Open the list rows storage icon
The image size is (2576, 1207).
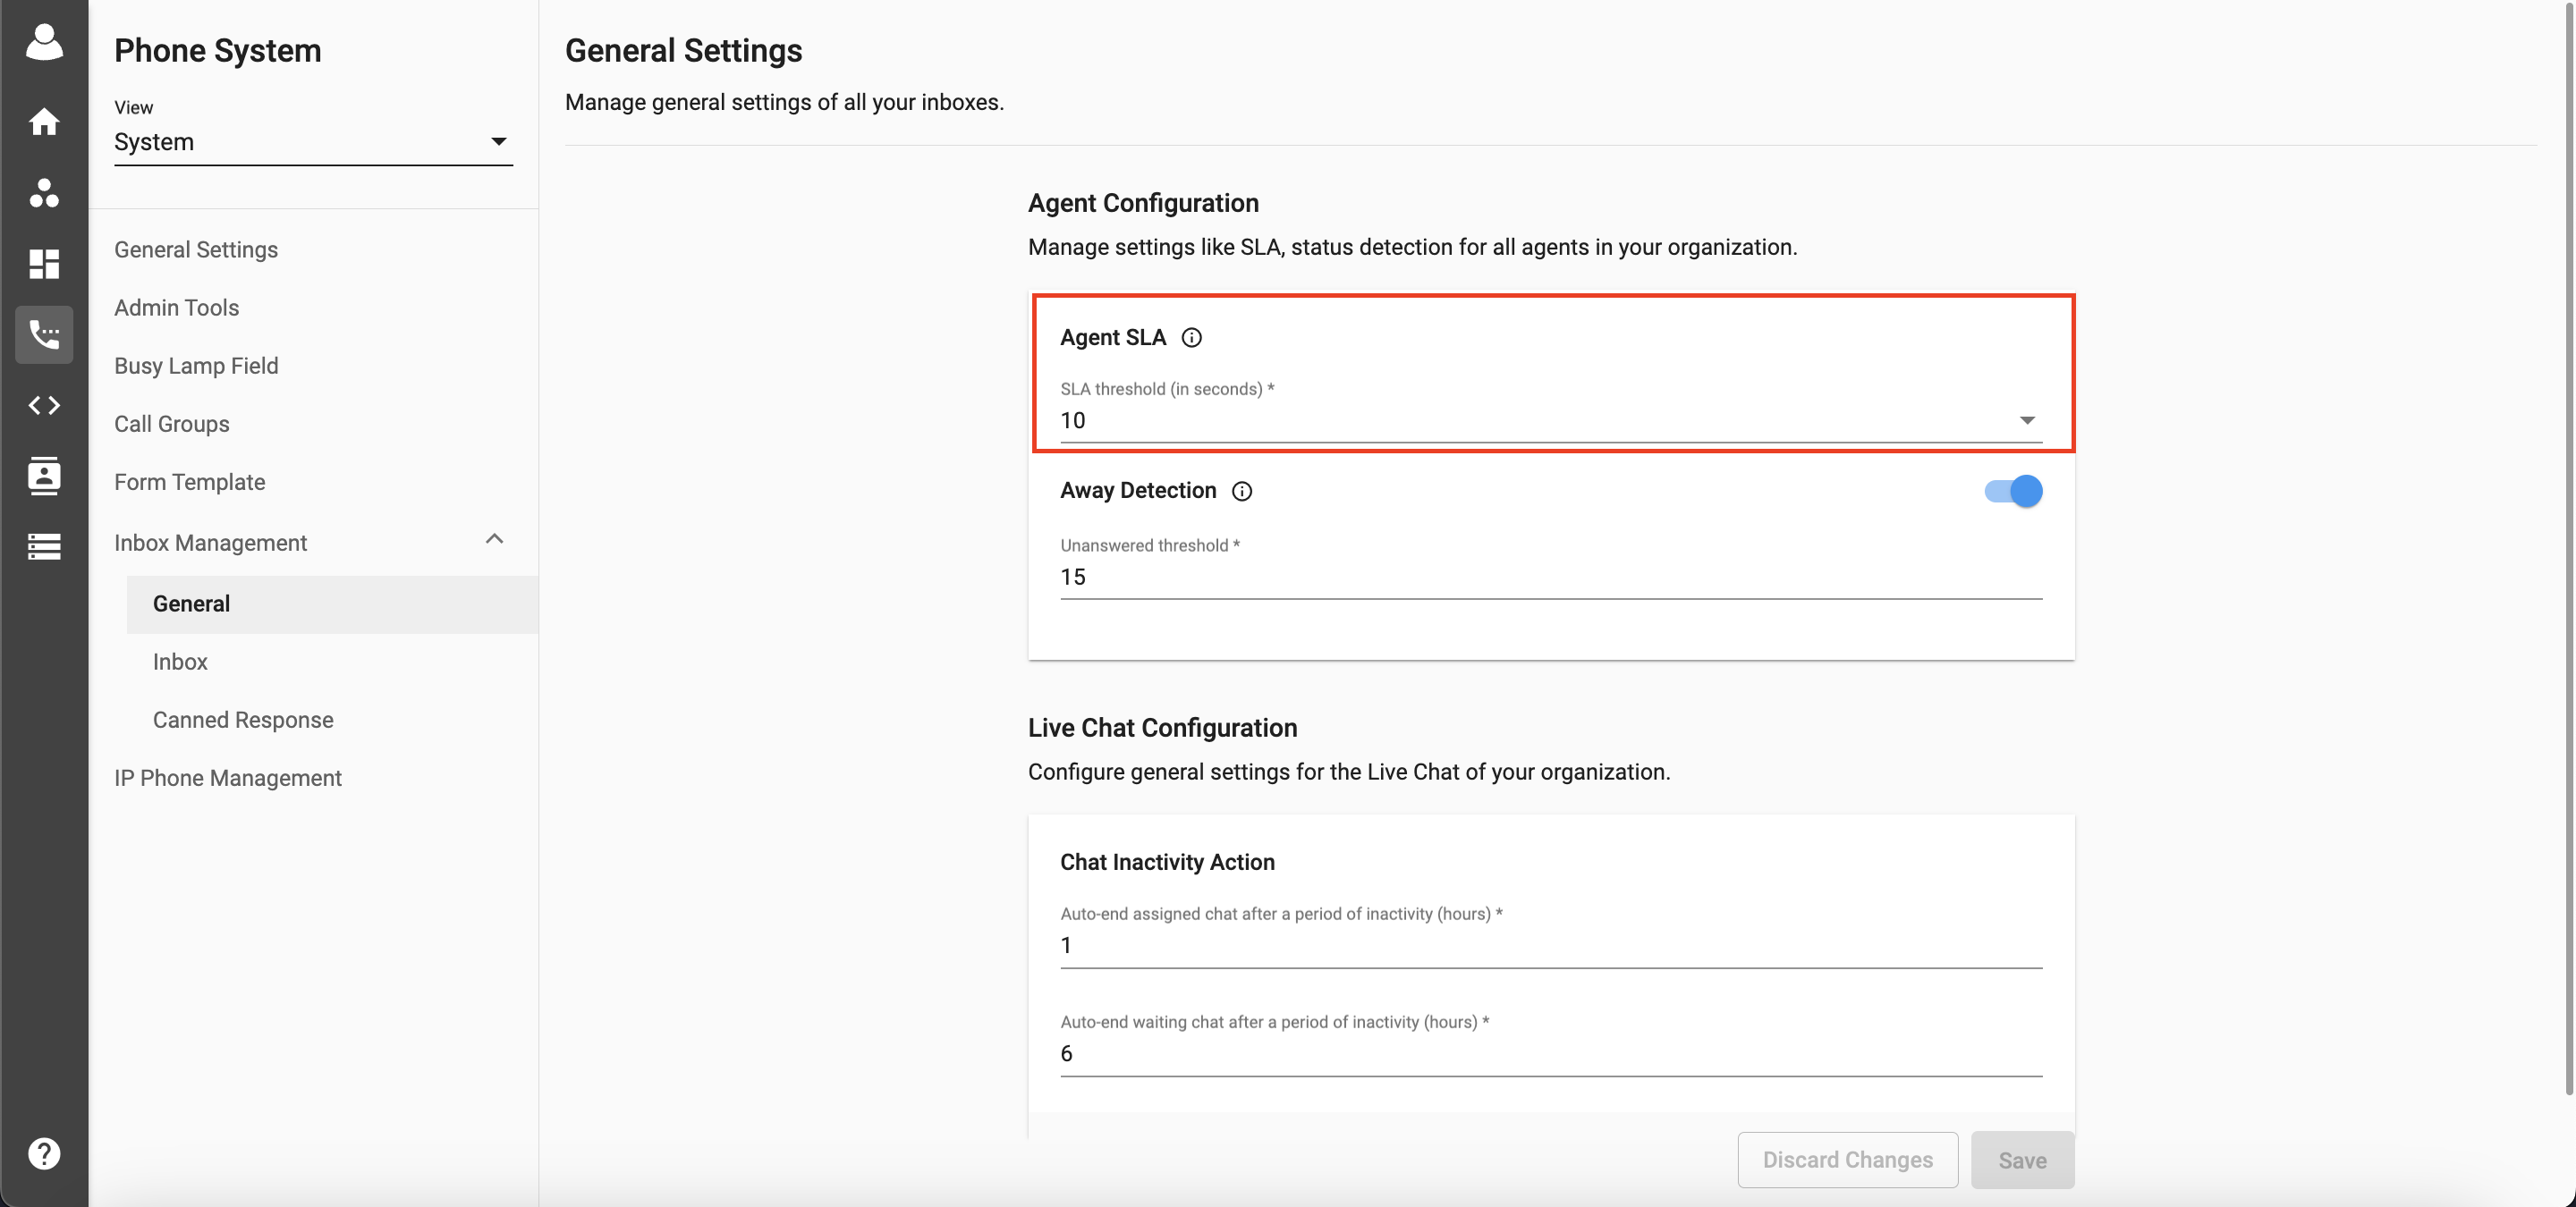click(44, 546)
